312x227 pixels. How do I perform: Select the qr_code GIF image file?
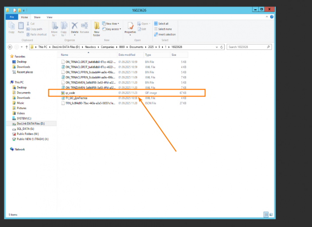[x=124, y=93]
